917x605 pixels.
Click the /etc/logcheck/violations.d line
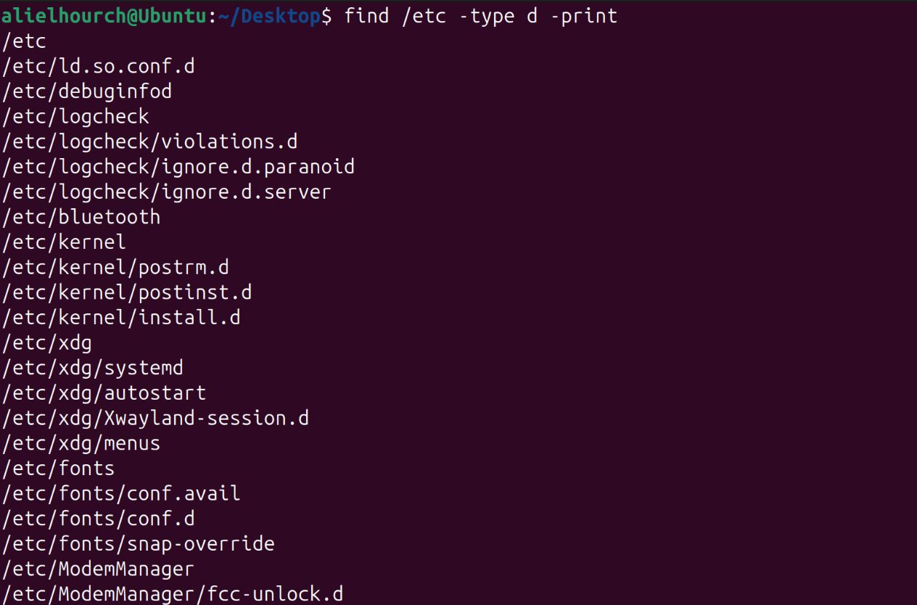coord(150,141)
